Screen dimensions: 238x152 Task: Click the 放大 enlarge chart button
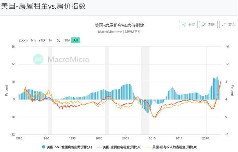click(x=228, y=25)
